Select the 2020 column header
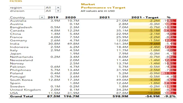The height and width of the screenshot is (103, 183). click(x=70, y=17)
